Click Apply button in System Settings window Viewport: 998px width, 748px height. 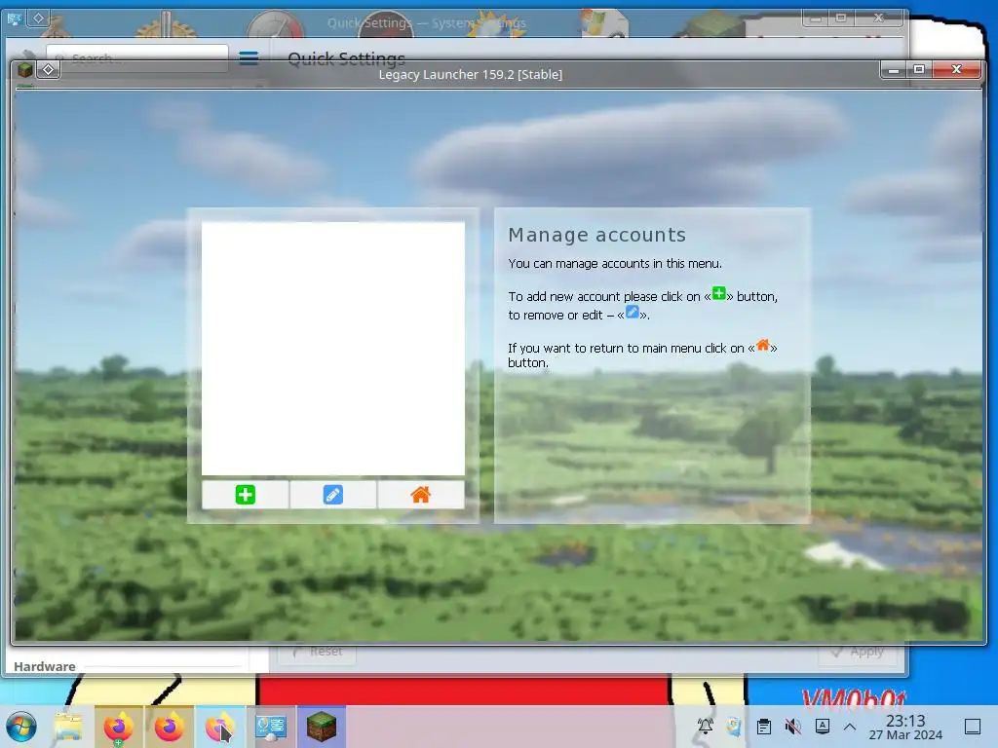(858, 652)
